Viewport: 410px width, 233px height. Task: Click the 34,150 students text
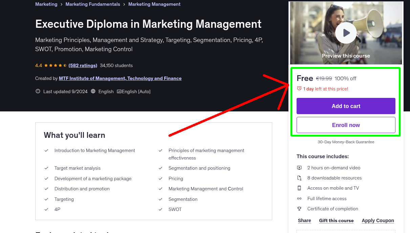[116, 65]
